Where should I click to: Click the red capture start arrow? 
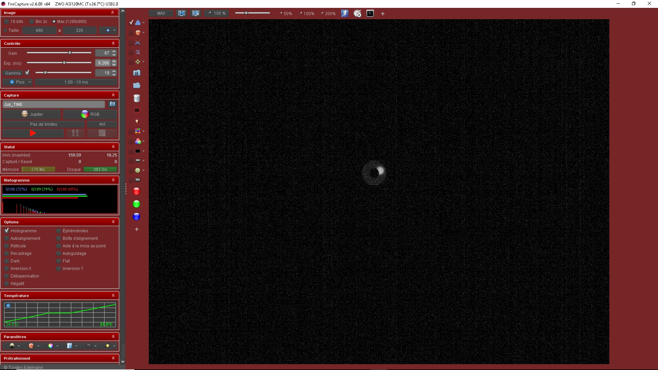33,133
